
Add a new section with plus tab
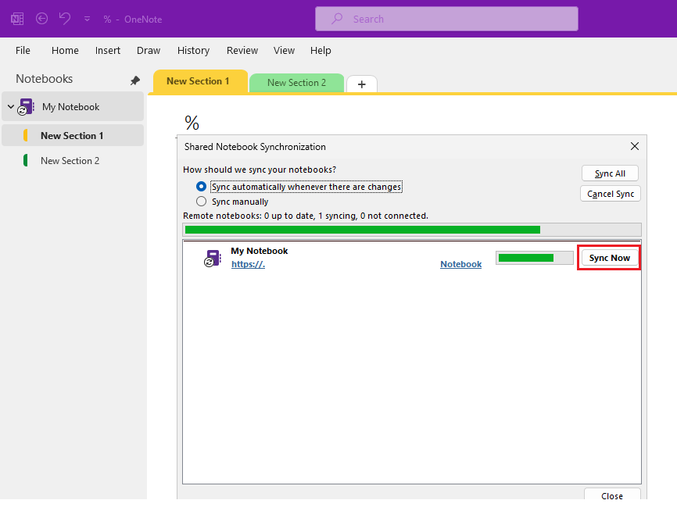click(362, 84)
